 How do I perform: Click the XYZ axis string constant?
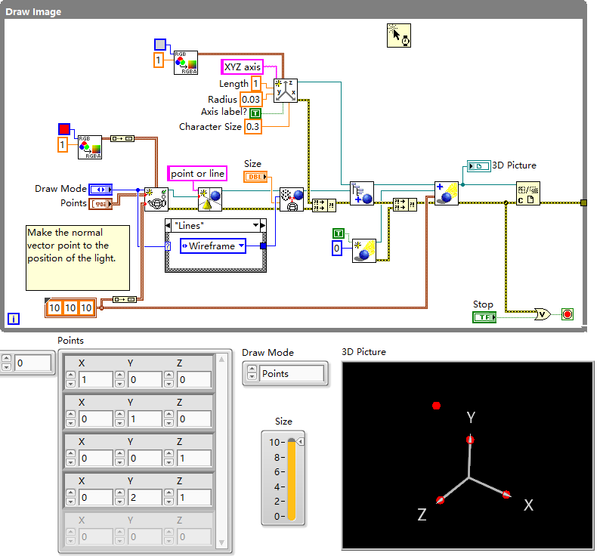point(243,67)
